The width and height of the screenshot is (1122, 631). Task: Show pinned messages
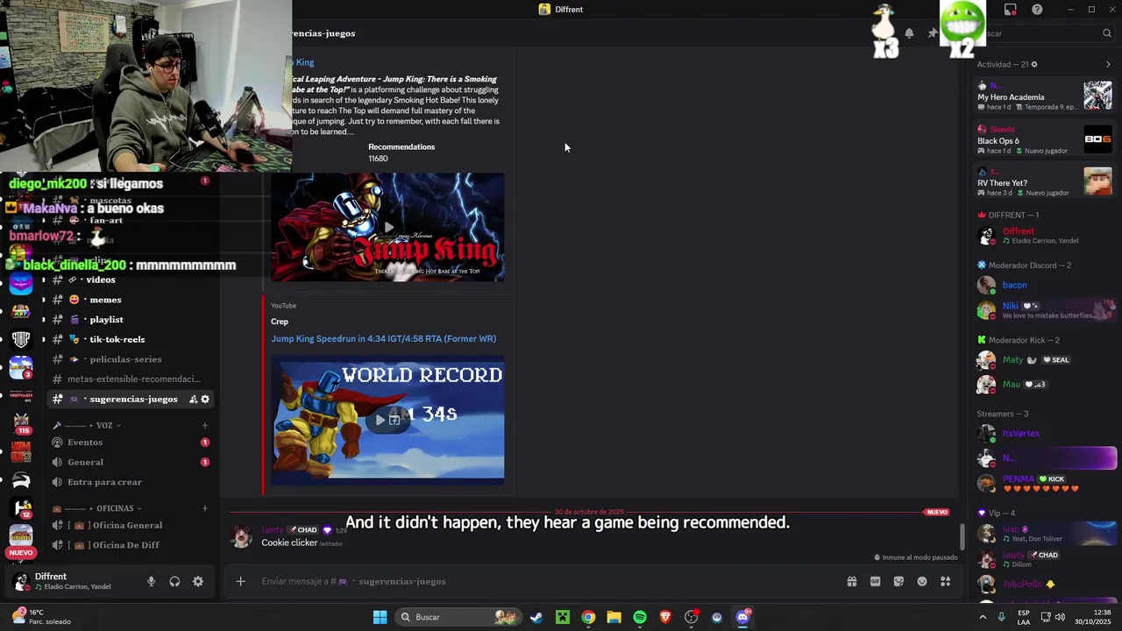pos(932,33)
